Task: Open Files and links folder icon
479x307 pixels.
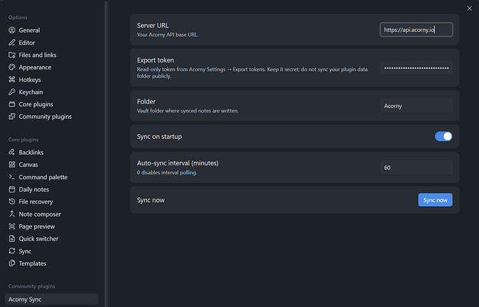Action: pos(12,55)
